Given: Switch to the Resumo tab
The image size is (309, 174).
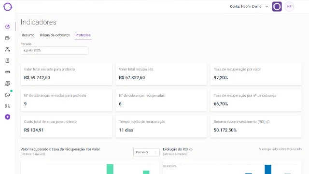Looking at the screenshot, I should click(x=28, y=35).
